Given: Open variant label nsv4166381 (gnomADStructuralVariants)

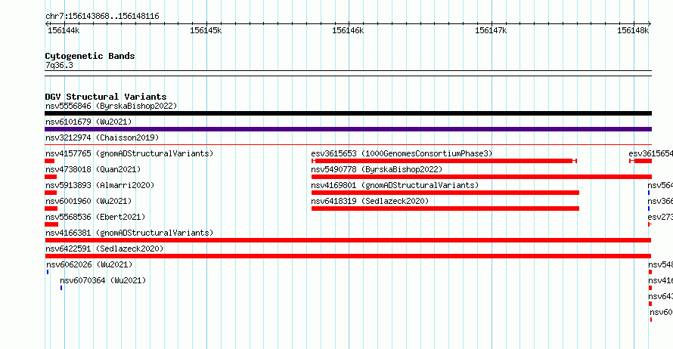Looking at the screenshot, I should click(x=129, y=233).
